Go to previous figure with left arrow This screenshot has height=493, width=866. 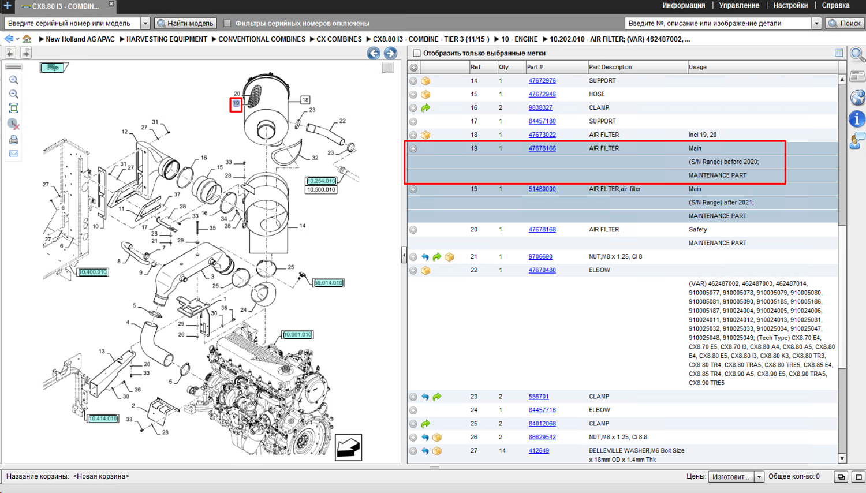coord(374,54)
